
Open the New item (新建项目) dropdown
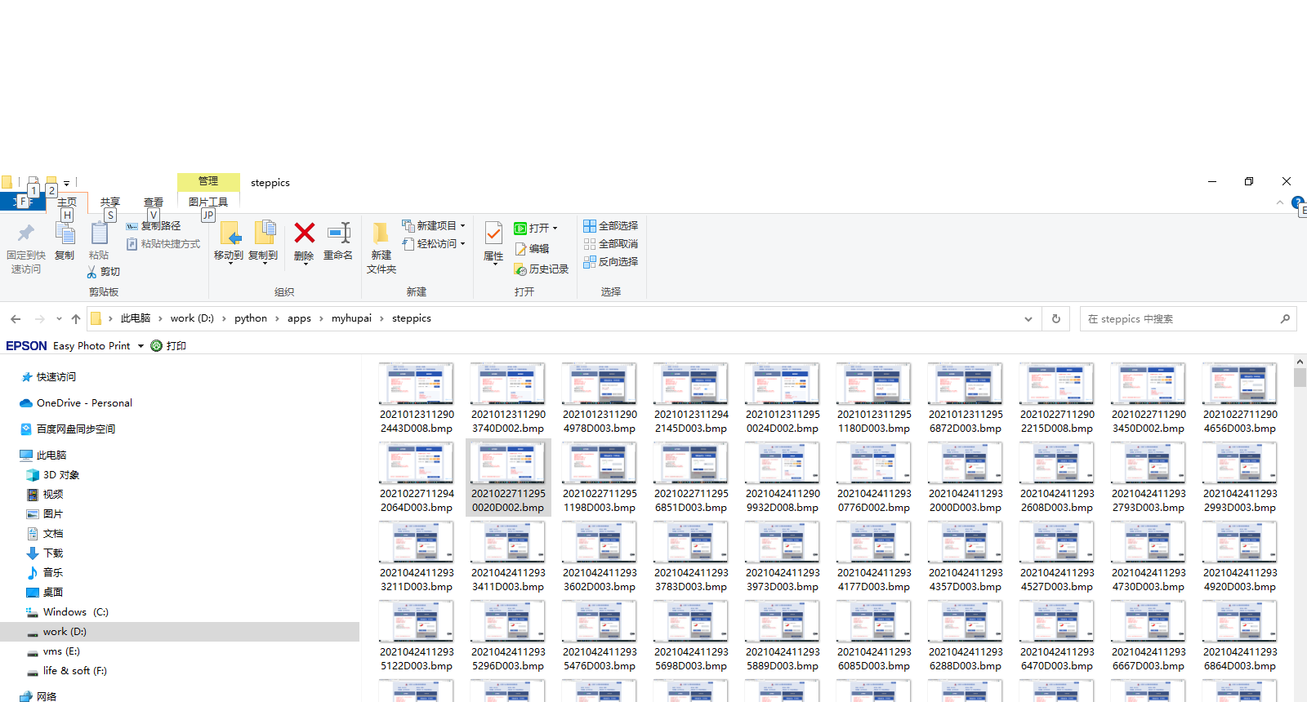click(x=434, y=226)
